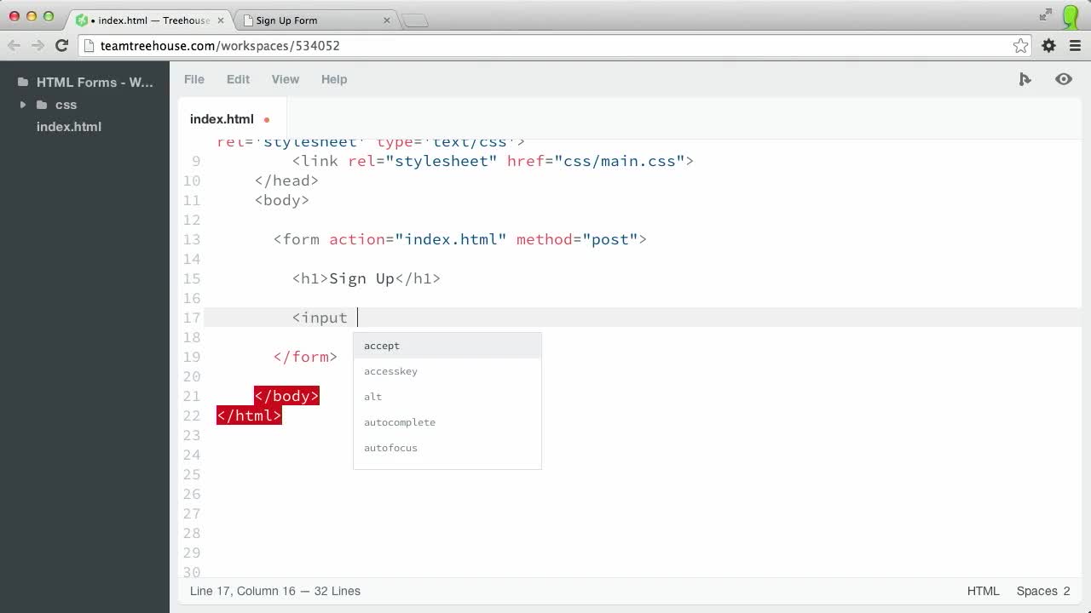Click the unsaved-changes dot on index.html tab
The image size is (1091, 613).
(266, 120)
